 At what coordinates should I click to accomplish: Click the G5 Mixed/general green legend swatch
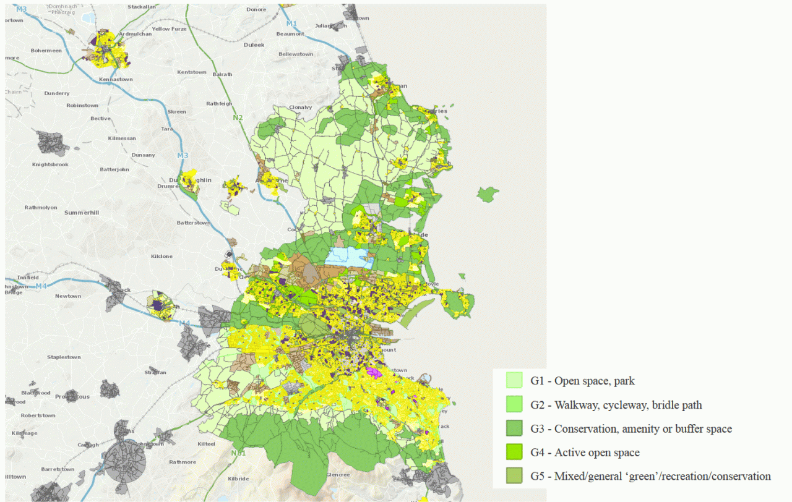pyautogui.click(x=514, y=476)
